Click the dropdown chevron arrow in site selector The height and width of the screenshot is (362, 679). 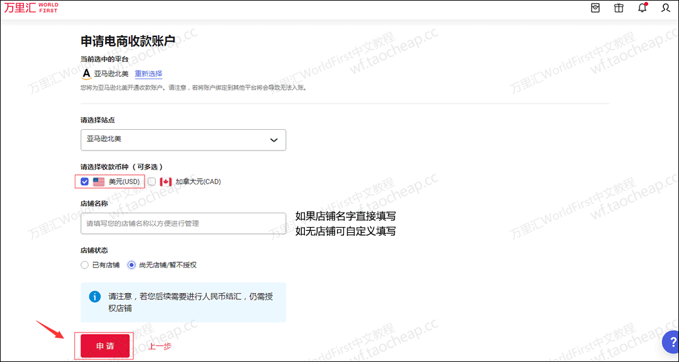(273, 140)
